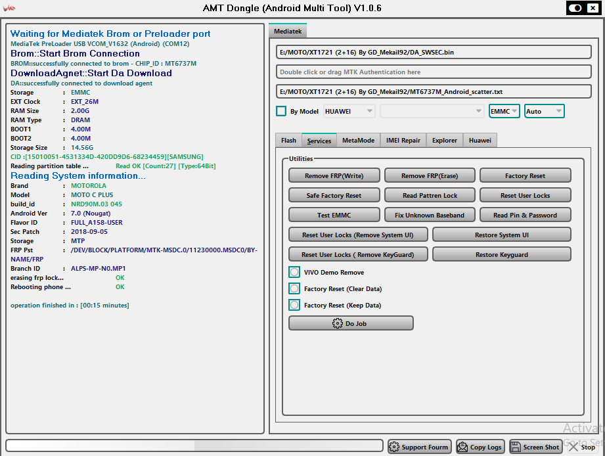The height and width of the screenshot is (456, 605).
Task: Switch to the Mediatek tab
Action: click(288, 32)
